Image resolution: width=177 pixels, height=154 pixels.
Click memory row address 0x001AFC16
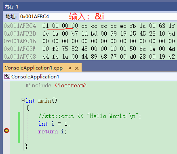point(20,41)
